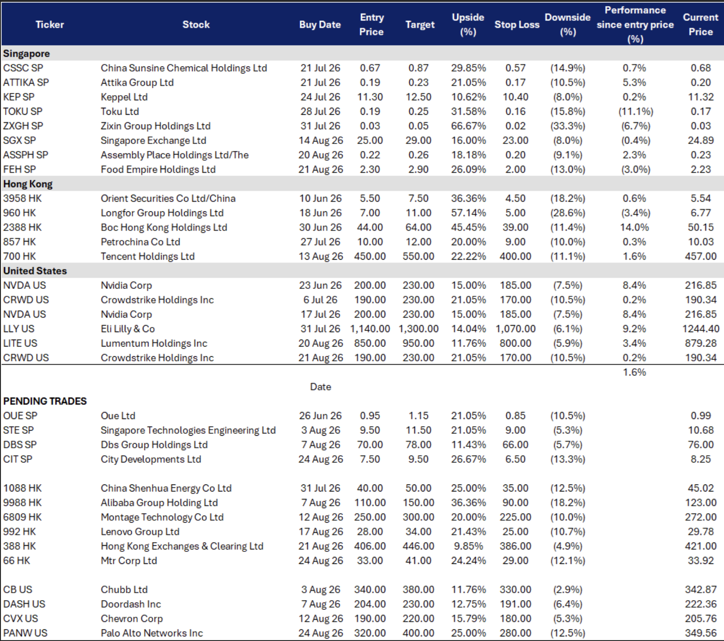Select the Current Price column header

pyautogui.click(x=700, y=25)
